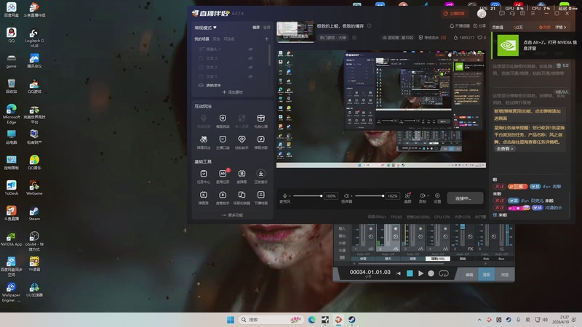The image size is (582, 327).
Task: Click the microphone icon in control bar
Action: pos(284,195)
